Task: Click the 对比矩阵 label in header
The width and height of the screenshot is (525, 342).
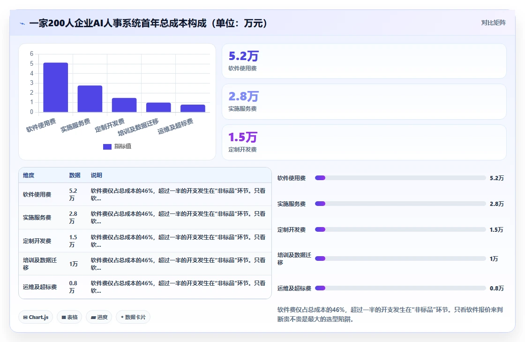Action: tap(493, 23)
